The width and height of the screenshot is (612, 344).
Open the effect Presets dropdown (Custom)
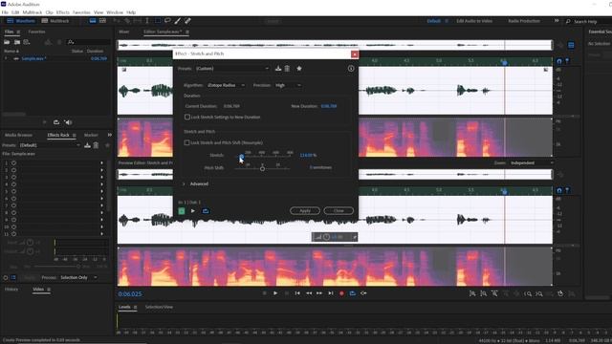click(x=231, y=68)
